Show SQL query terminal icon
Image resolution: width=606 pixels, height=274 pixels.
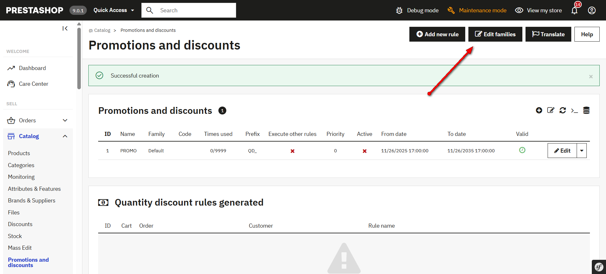[574, 110]
